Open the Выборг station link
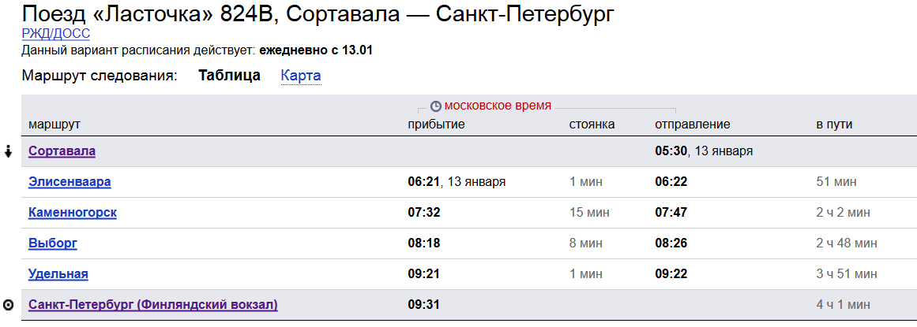 click(x=52, y=243)
